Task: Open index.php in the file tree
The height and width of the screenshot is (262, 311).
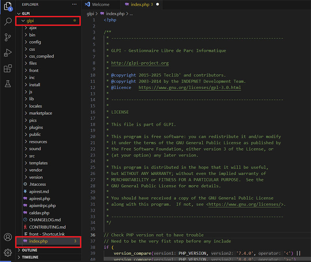Action: point(38,241)
